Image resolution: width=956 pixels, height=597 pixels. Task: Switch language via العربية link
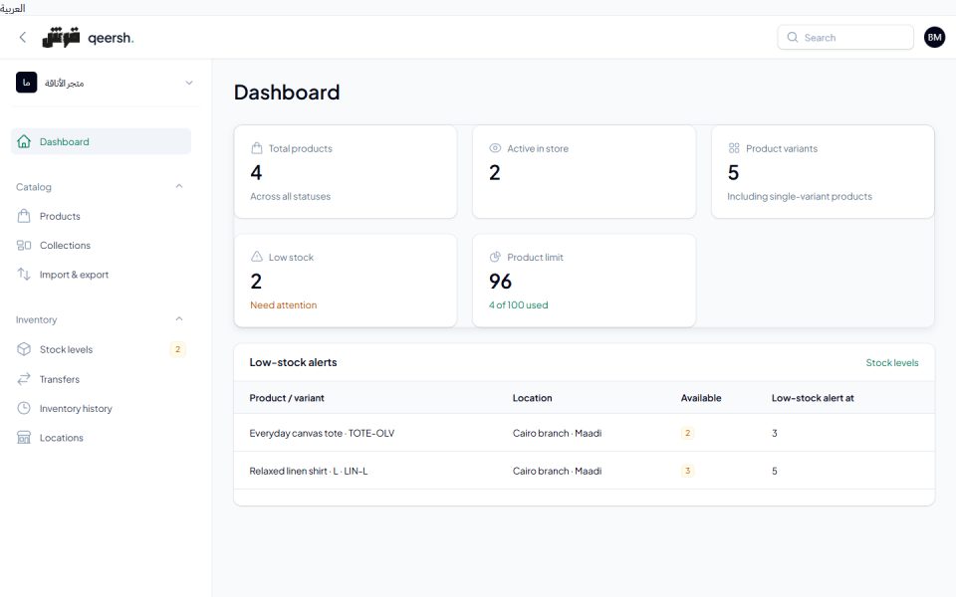pyautogui.click(x=13, y=8)
